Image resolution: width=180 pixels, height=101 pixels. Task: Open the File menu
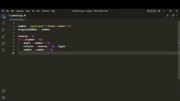[x=7, y=11]
